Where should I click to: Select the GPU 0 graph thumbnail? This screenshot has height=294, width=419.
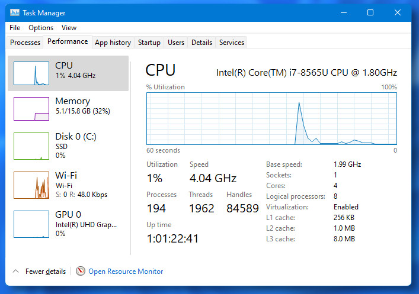click(31, 224)
